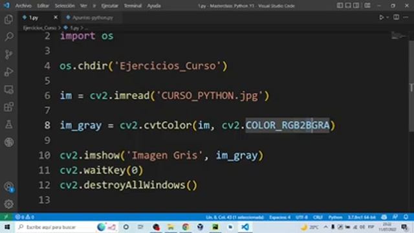
Task: Click the remote window indicator in status bar
Action: click(6, 217)
